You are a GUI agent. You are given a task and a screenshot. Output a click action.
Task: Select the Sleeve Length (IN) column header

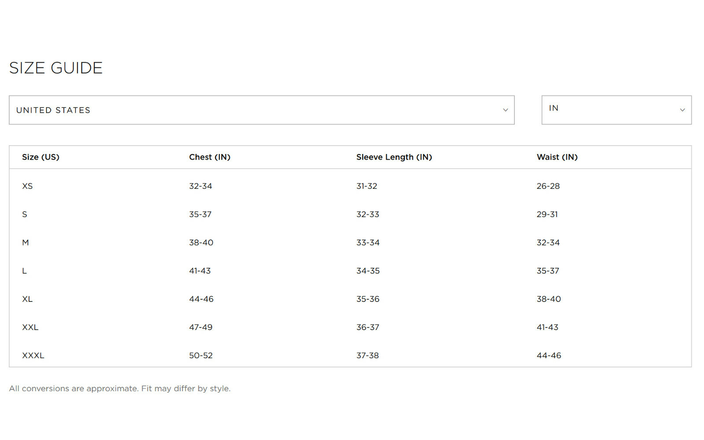394,157
